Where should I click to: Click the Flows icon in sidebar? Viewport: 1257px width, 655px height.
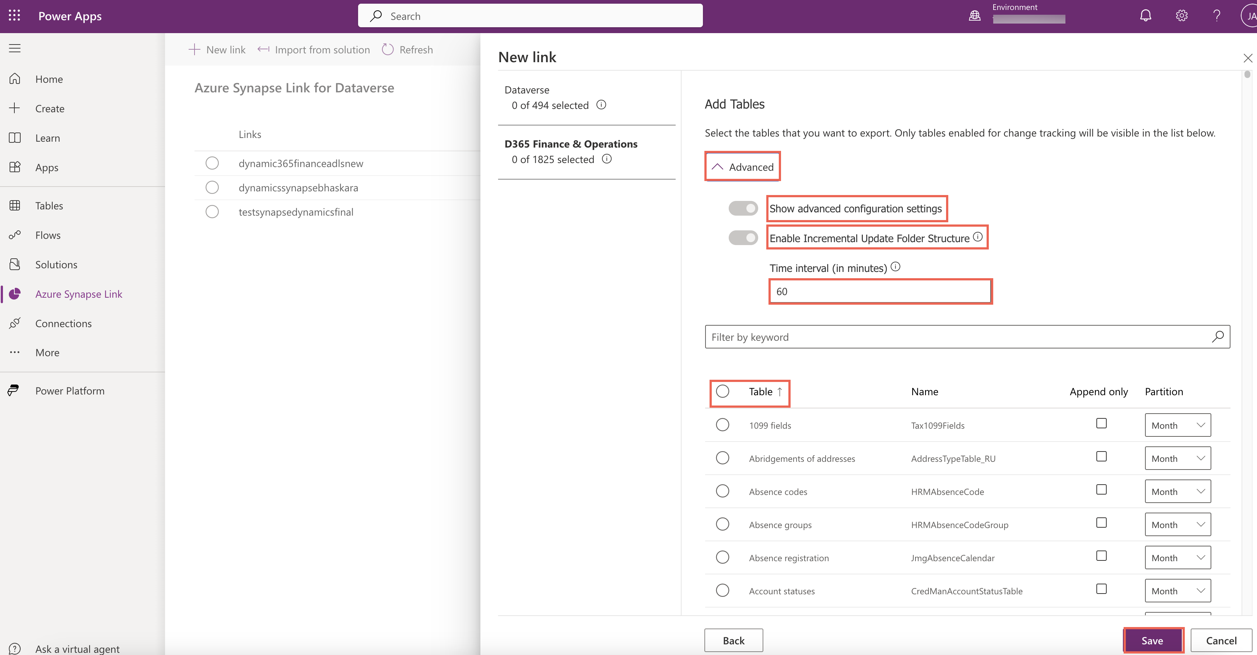point(15,235)
